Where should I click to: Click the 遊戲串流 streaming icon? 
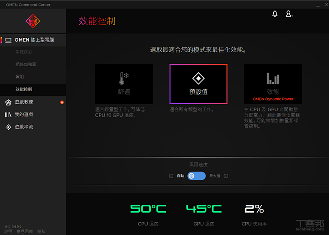point(8,127)
